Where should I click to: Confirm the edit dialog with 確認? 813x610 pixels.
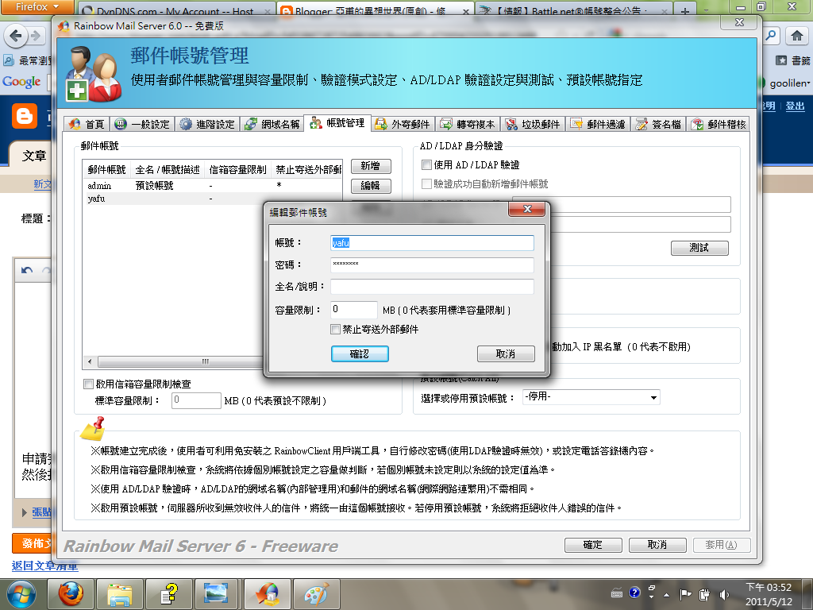[360, 353]
